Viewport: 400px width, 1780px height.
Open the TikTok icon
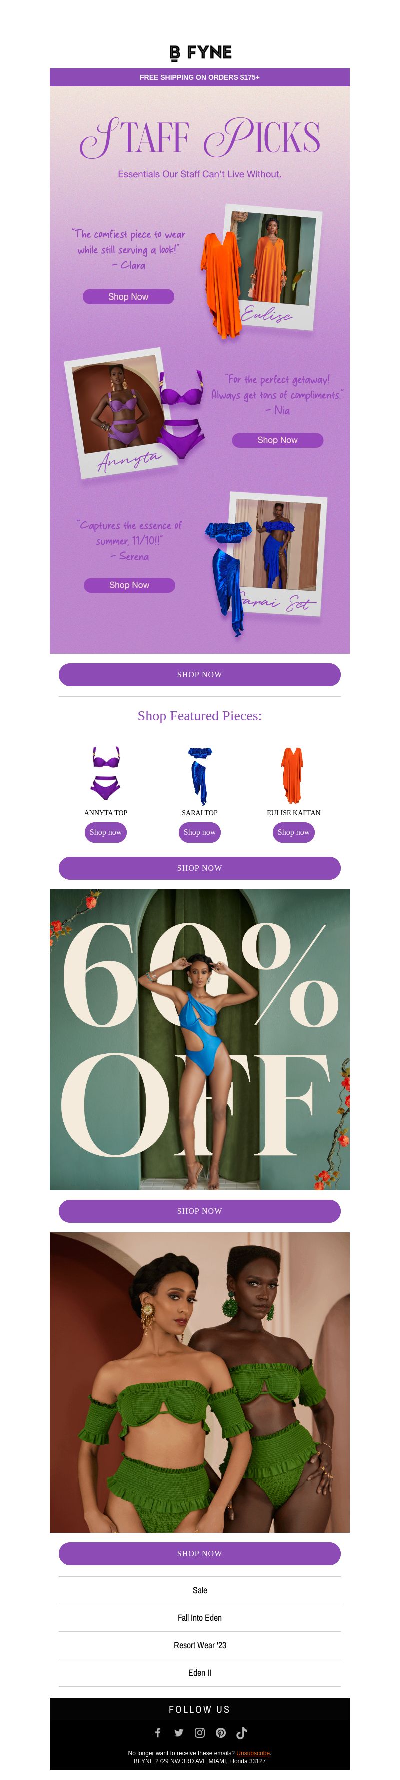coord(242,1732)
